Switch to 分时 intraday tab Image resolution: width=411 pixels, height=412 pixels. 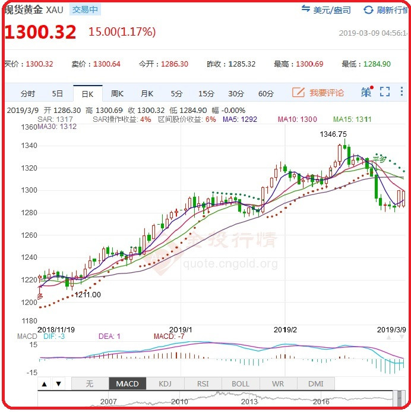click(28, 93)
